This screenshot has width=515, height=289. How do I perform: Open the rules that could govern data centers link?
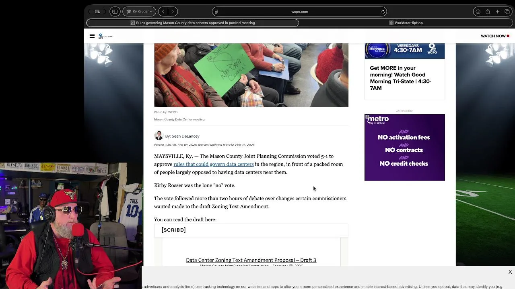[x=214, y=164]
